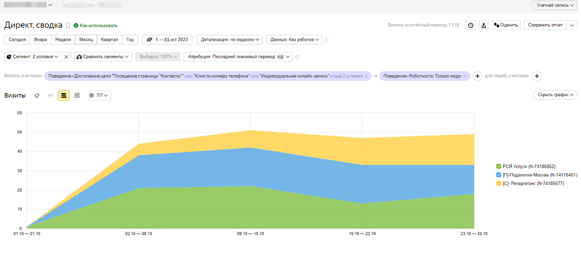Viewport: 581px width, 255px height.
Task: Select the stacked area chart view
Action: coord(64,96)
